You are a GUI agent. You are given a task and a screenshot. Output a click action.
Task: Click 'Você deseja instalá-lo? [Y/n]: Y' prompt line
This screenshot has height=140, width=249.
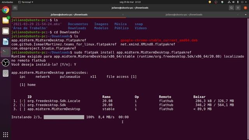[44, 65]
